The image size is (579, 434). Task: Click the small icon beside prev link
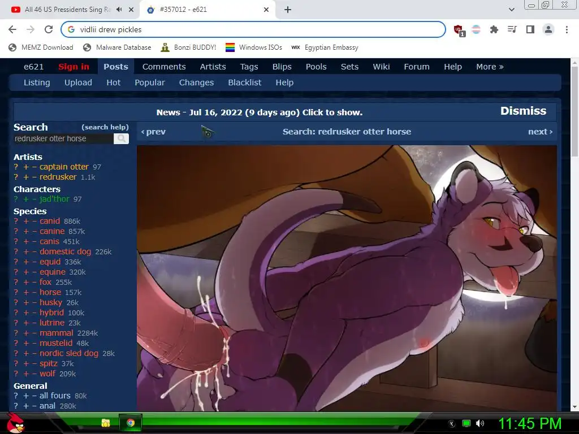208,132
